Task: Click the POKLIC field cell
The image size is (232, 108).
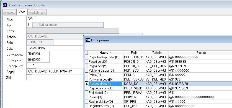Action: click(x=134, y=75)
